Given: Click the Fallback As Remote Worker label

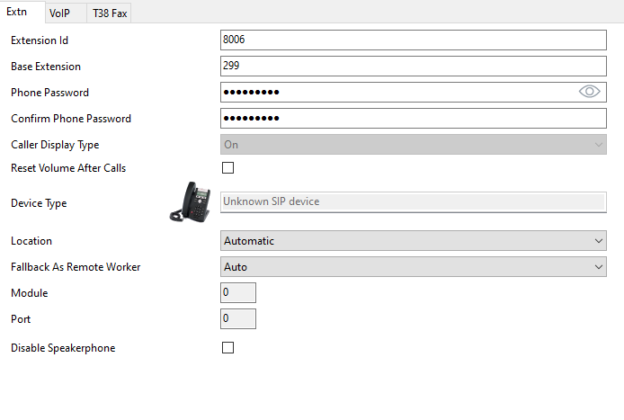Looking at the screenshot, I should coord(76,267).
